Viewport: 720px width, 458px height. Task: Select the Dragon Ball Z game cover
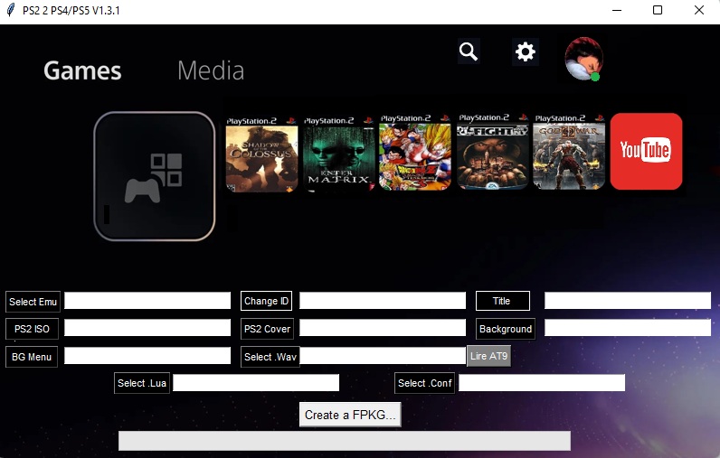click(x=415, y=153)
